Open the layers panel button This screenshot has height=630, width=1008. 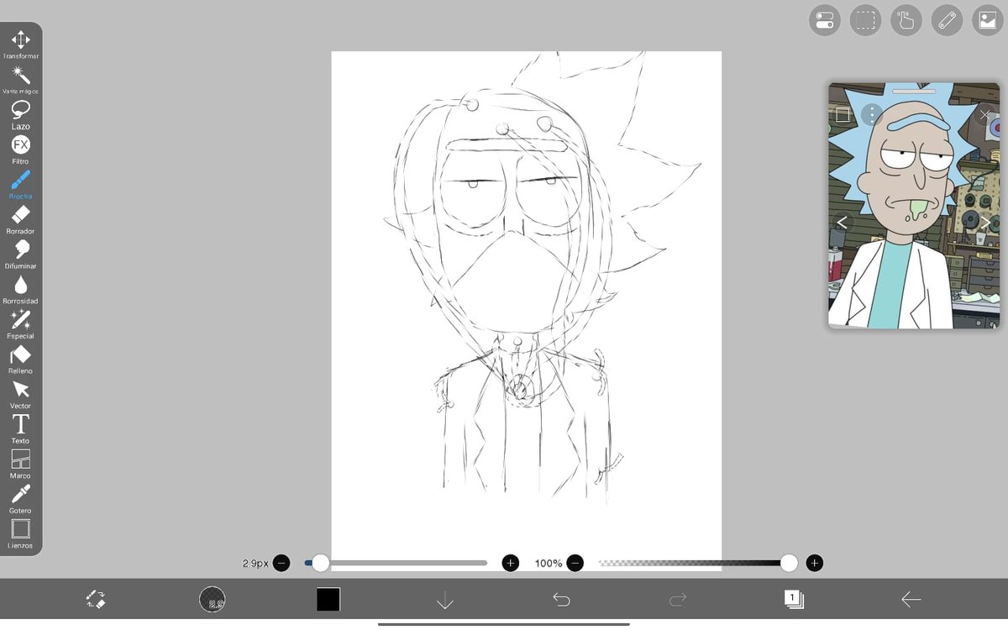(794, 599)
